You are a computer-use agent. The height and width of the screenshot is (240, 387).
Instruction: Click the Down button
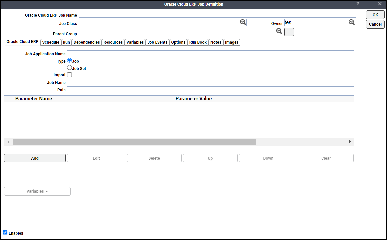click(268, 158)
